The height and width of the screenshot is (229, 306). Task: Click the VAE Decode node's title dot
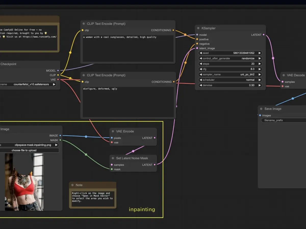click(x=284, y=75)
